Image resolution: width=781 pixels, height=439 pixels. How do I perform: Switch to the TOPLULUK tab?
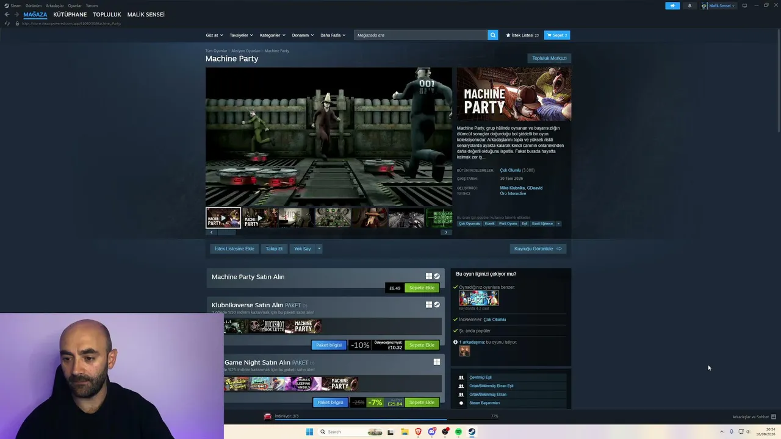pyautogui.click(x=107, y=15)
